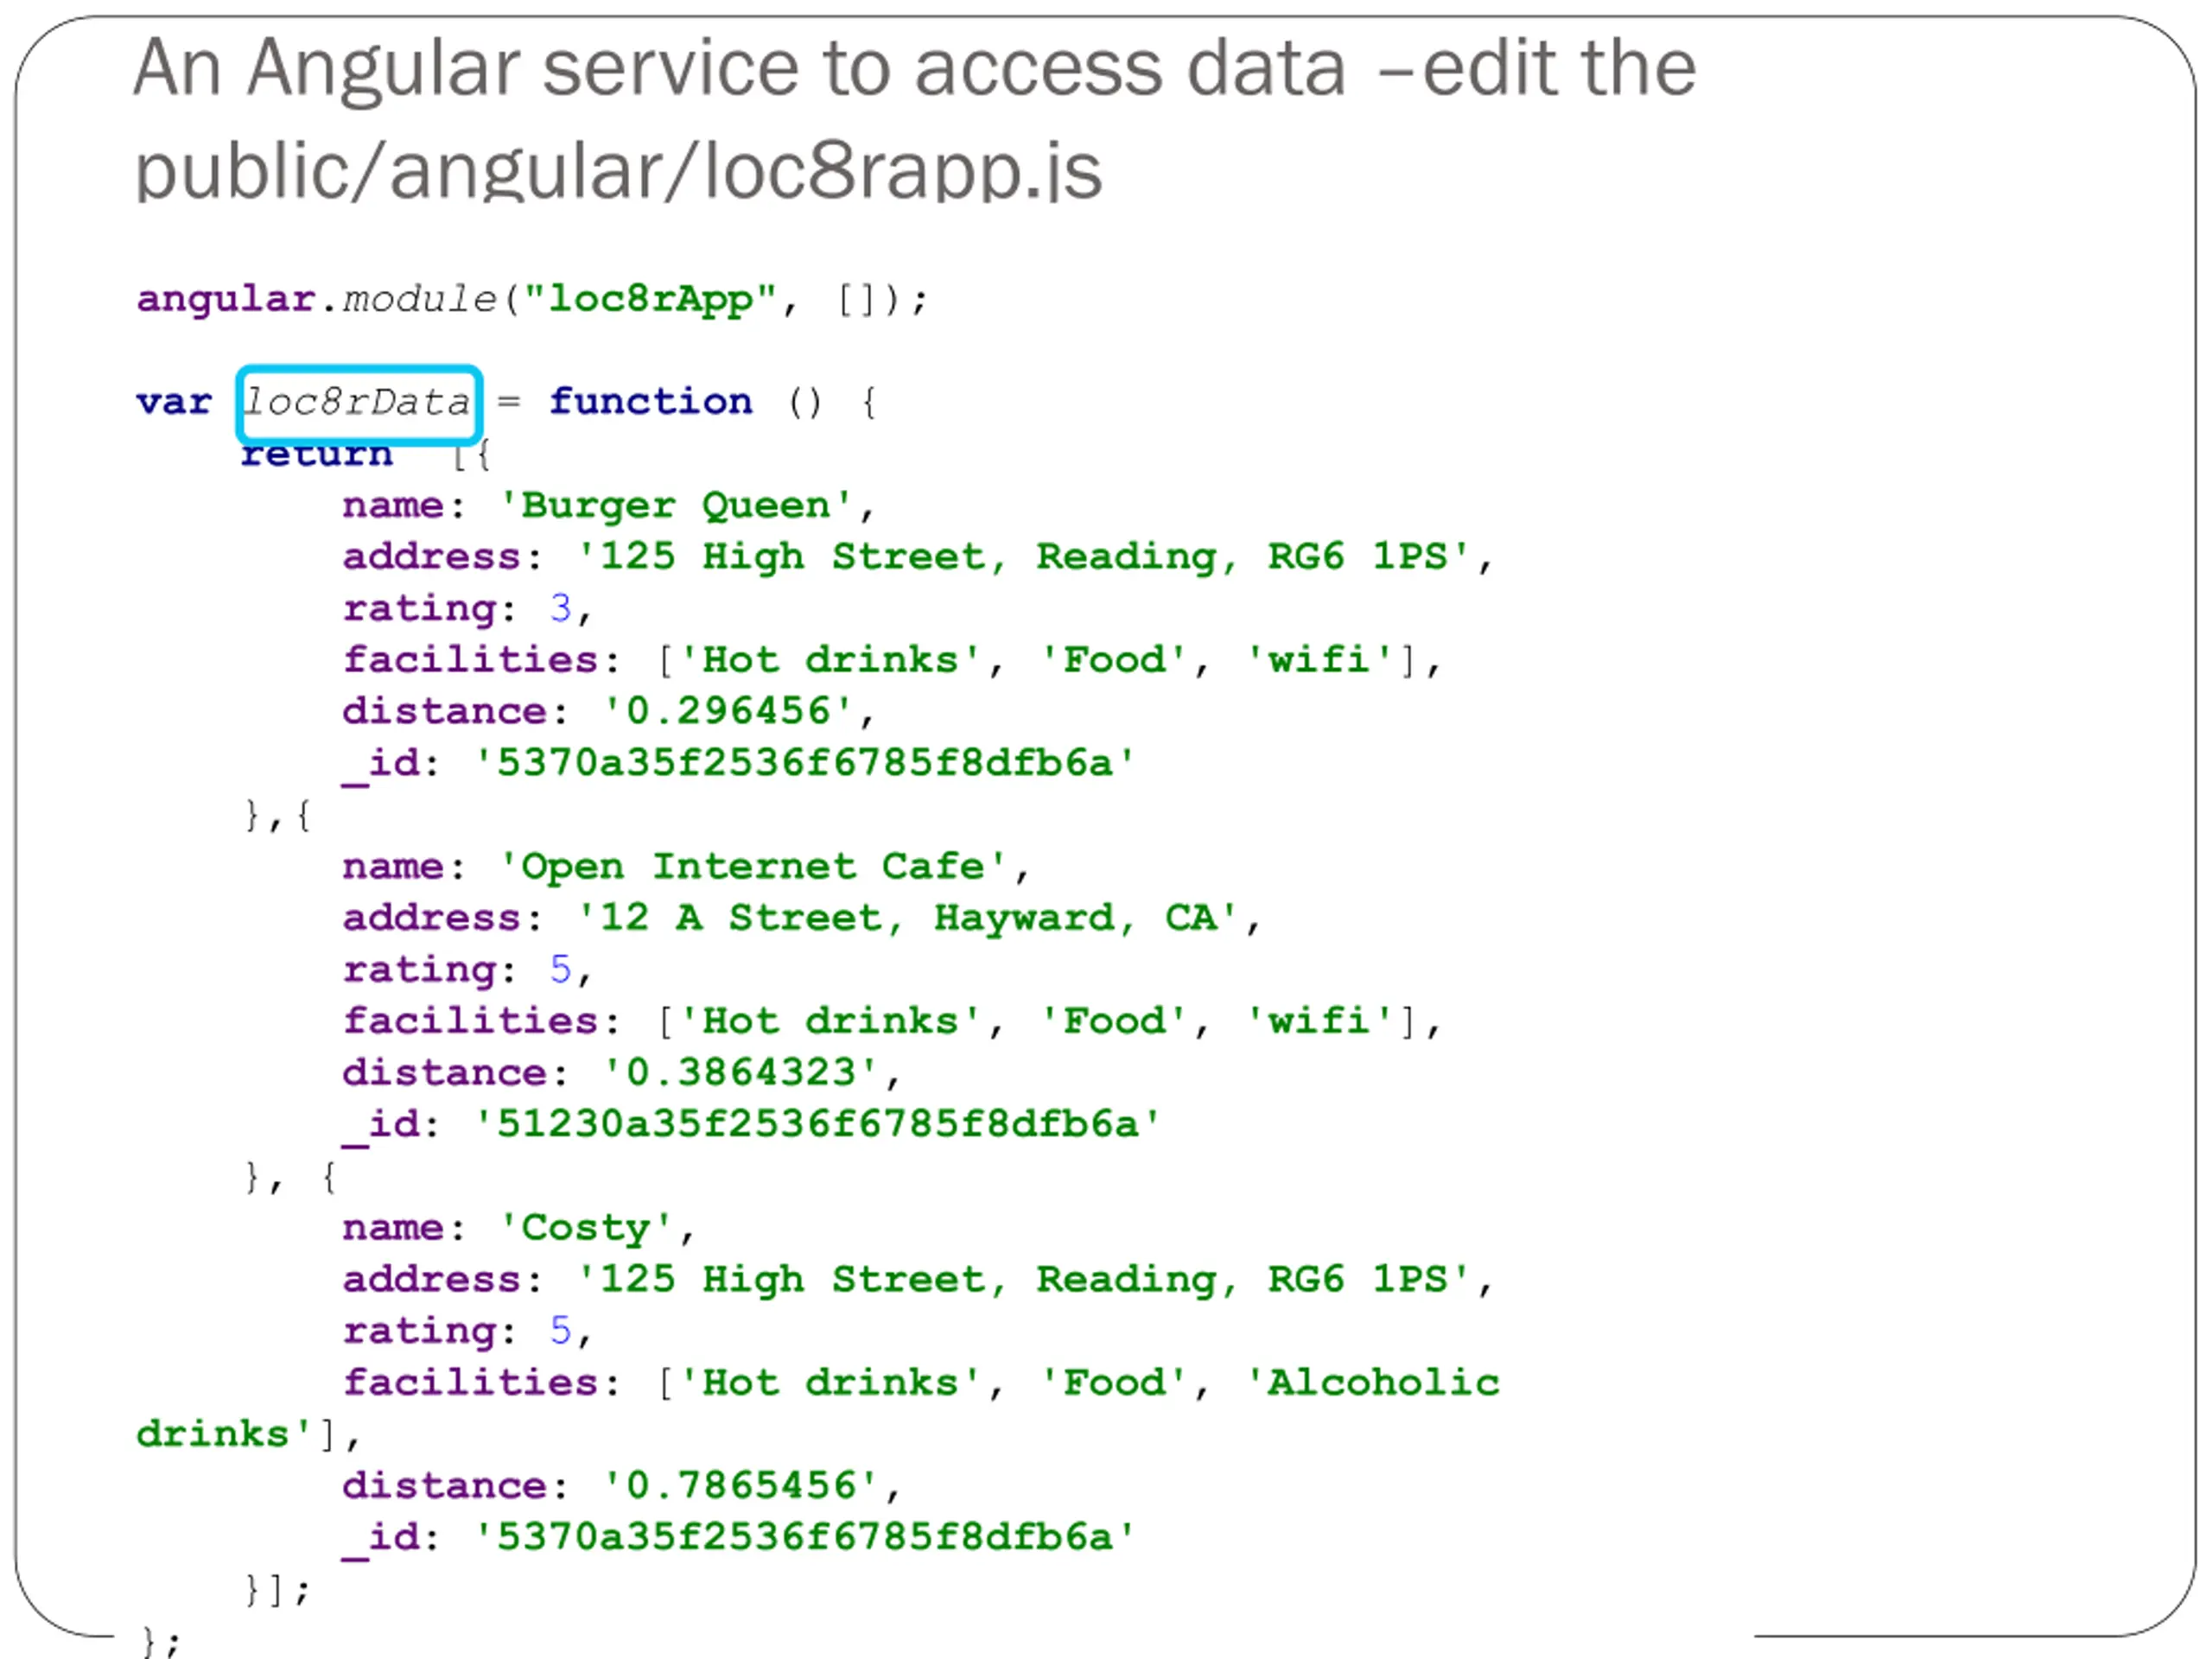Click the name value 'Open Internet Cafe'
The width and height of the screenshot is (2212, 1659).
753,867
